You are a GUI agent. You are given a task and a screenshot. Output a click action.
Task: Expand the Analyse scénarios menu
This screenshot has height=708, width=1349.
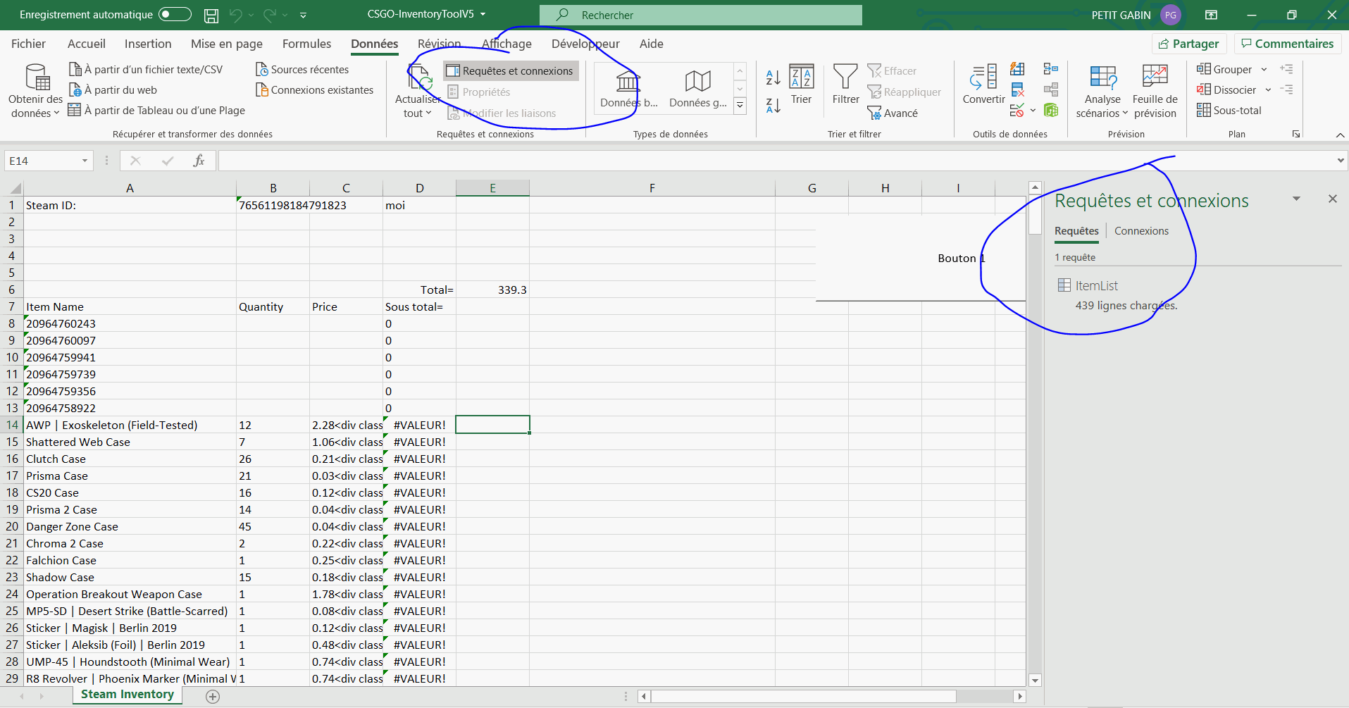coord(1102,92)
